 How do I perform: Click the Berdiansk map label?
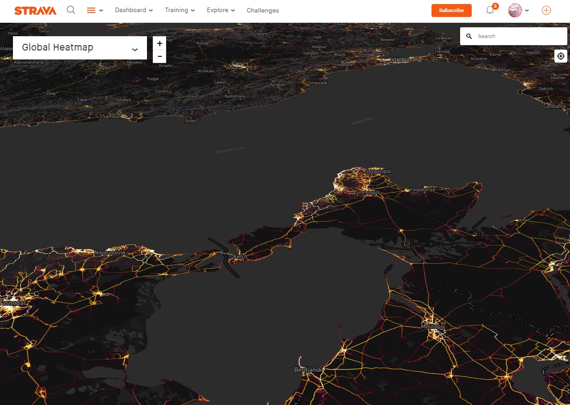[x=308, y=370]
